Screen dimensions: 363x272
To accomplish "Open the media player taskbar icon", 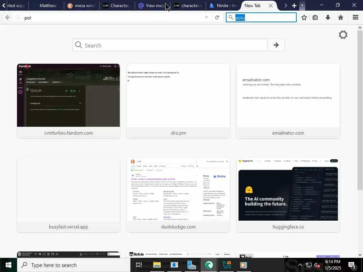I will (x=243, y=265).
